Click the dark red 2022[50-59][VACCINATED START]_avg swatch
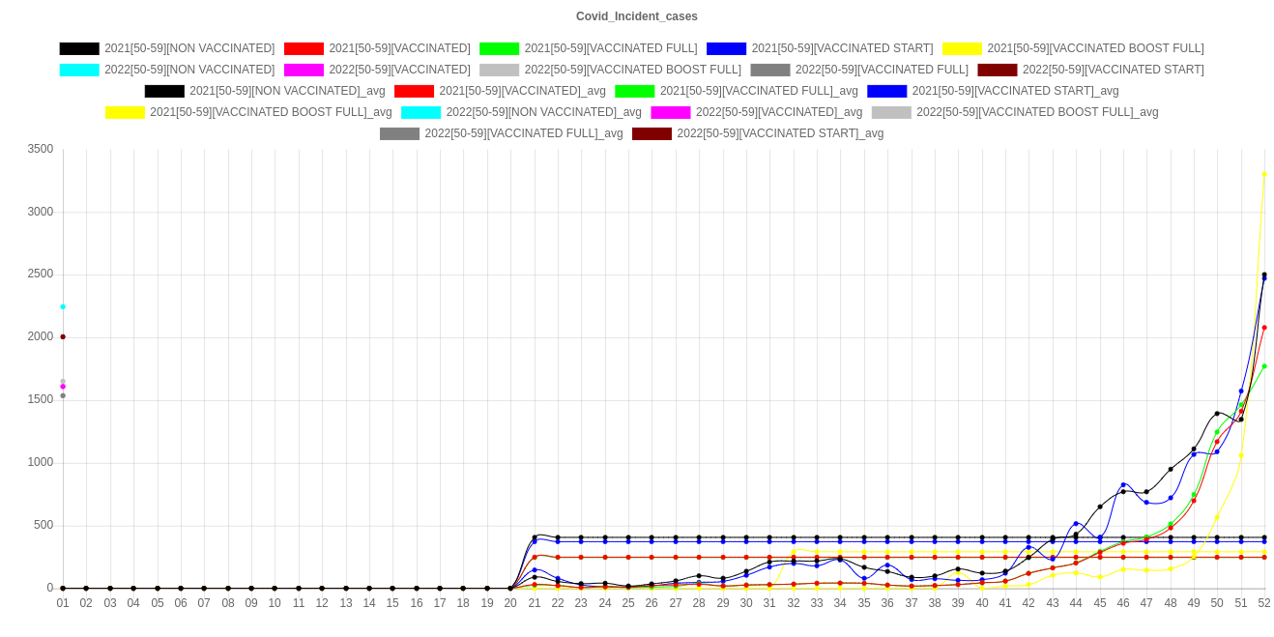 (652, 133)
